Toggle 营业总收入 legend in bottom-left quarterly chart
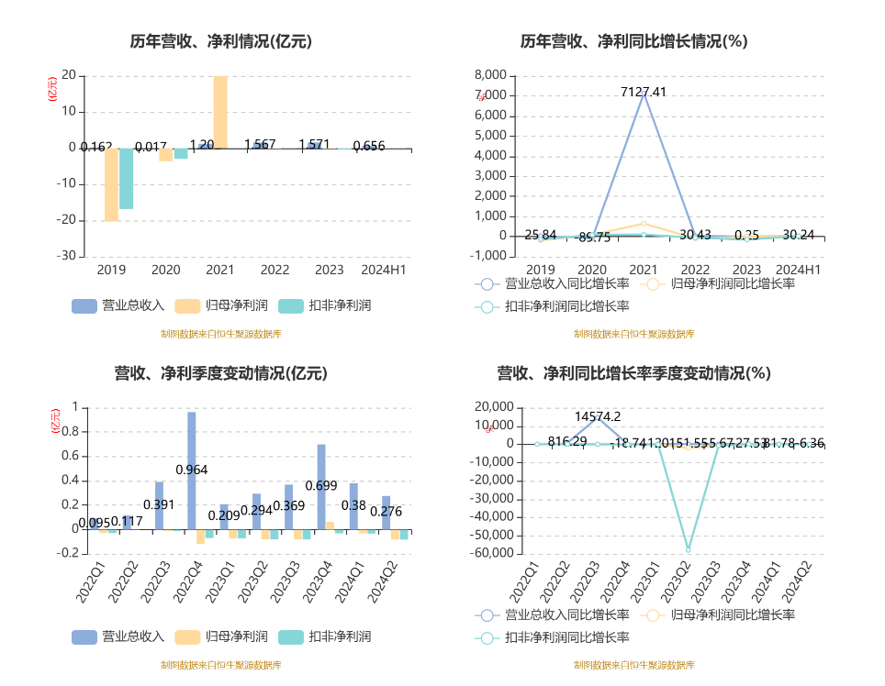Viewport: 885px width, 686px height. click(118, 637)
